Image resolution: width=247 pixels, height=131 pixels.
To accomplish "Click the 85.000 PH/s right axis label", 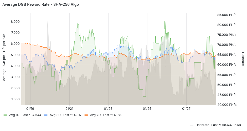I will click(227, 15).
